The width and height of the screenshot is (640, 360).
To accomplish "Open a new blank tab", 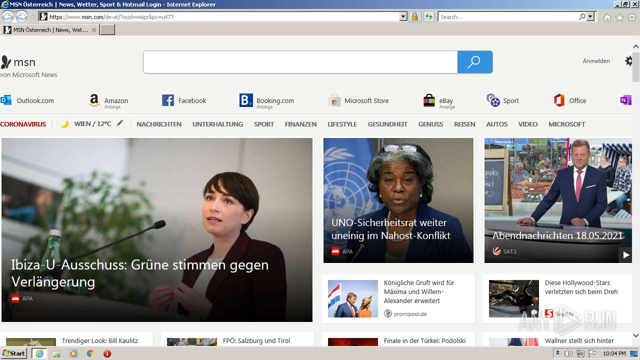I will tap(107, 30).
